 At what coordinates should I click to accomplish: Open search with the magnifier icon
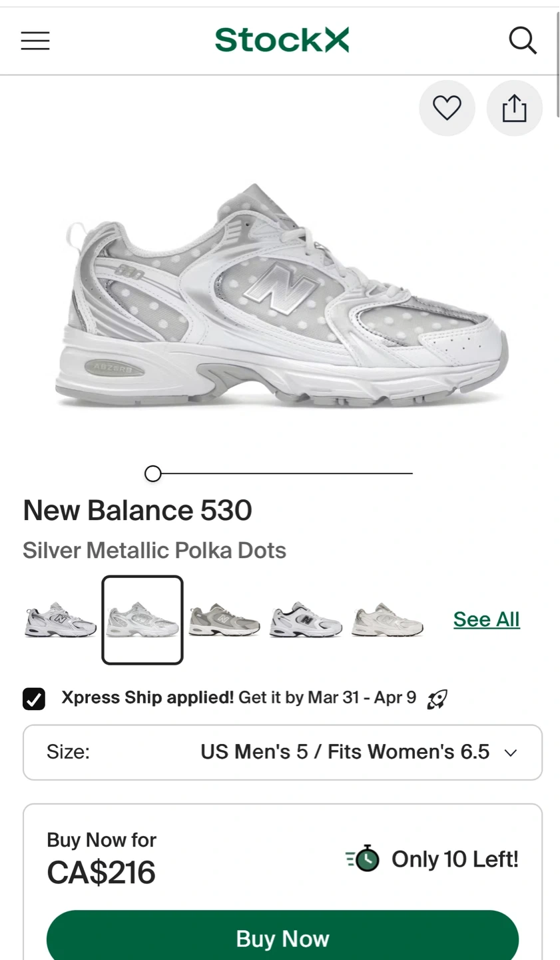pyautogui.click(x=523, y=41)
